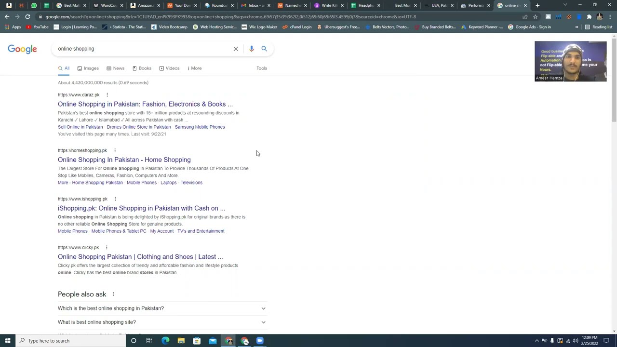Open Windows notification center
The image size is (617, 347).
pyautogui.click(x=607, y=341)
